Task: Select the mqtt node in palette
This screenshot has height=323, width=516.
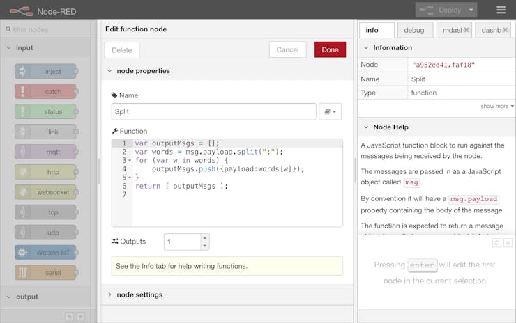Action: coord(45,152)
